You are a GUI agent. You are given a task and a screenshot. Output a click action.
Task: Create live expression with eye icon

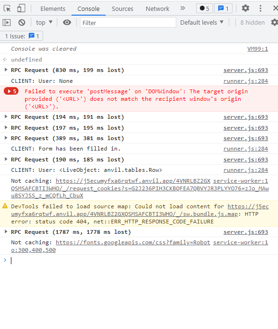[x=67, y=22]
